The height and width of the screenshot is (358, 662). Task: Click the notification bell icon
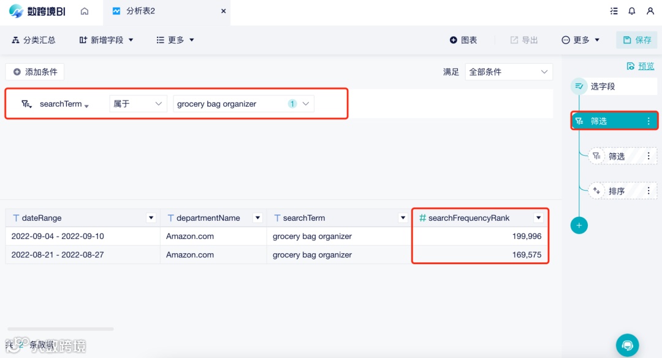(631, 10)
